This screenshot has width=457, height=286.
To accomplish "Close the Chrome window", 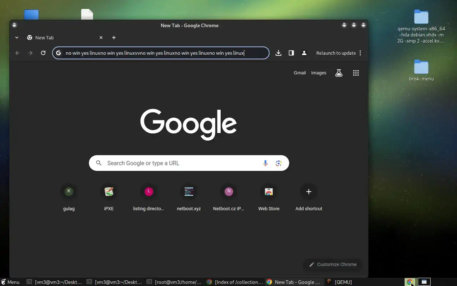I will 363,25.
